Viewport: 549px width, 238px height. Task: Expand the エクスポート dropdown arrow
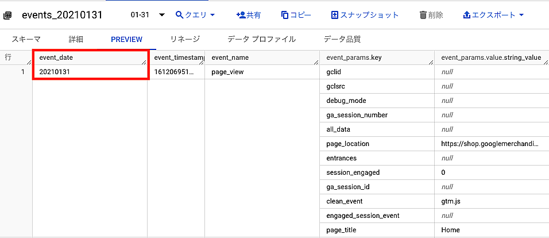tap(521, 15)
